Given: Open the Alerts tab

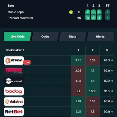Looking at the screenshot, I should point(100,37).
